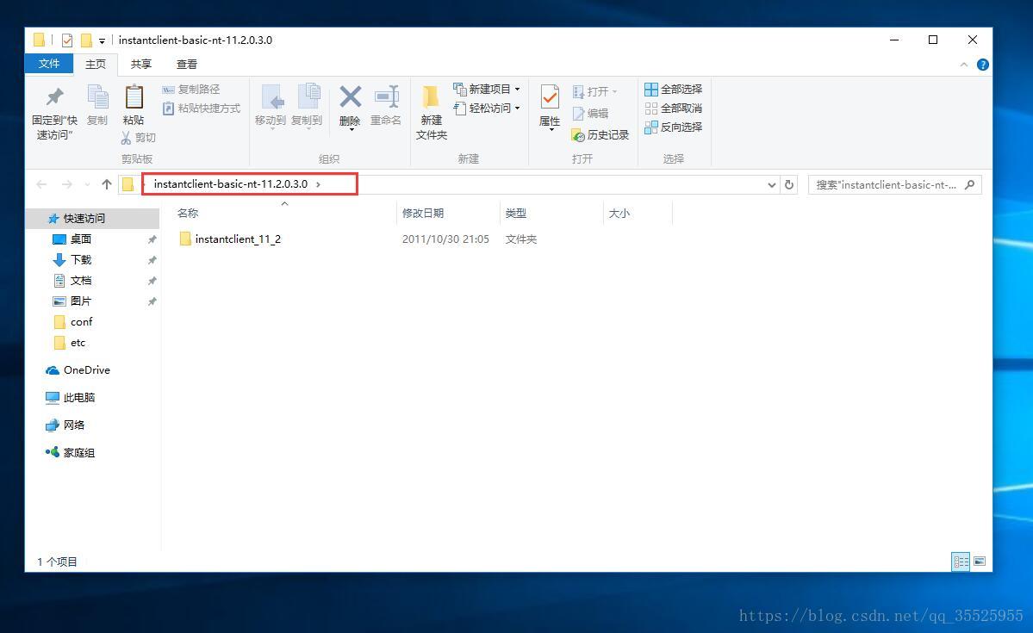Image resolution: width=1033 pixels, height=633 pixels.
Task: Go back with the left arrow
Action: [x=41, y=184]
